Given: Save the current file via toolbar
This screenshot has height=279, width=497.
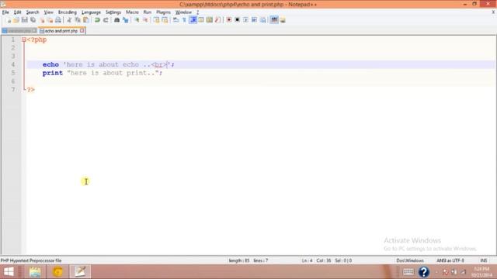Looking at the screenshot, I should click(x=24, y=20).
